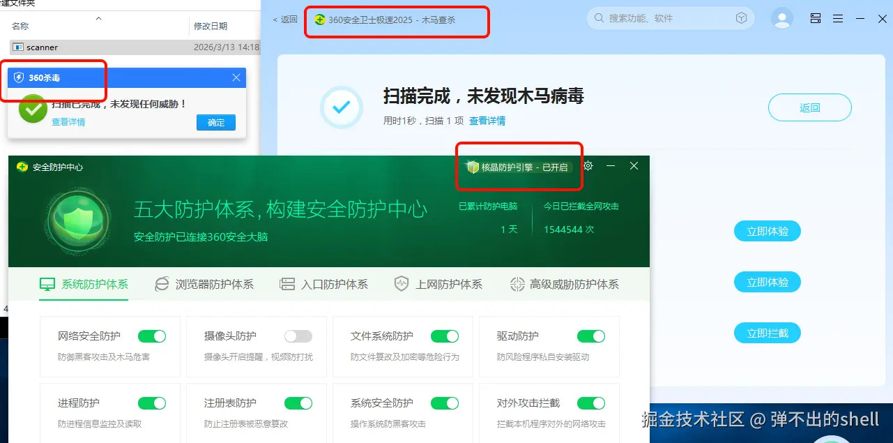Click the 2026/3/13 14:18 date cell
The height and width of the screenshot is (443, 893).
pos(226,47)
